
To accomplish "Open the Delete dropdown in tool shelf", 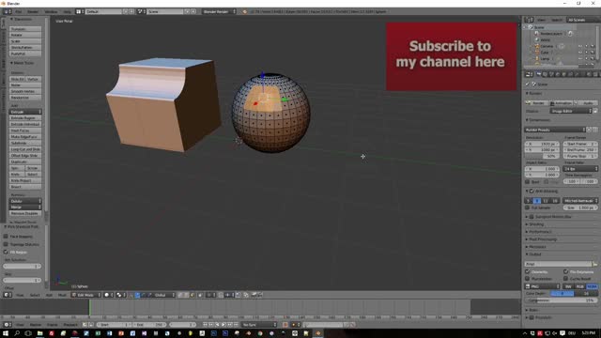I will (x=25, y=201).
